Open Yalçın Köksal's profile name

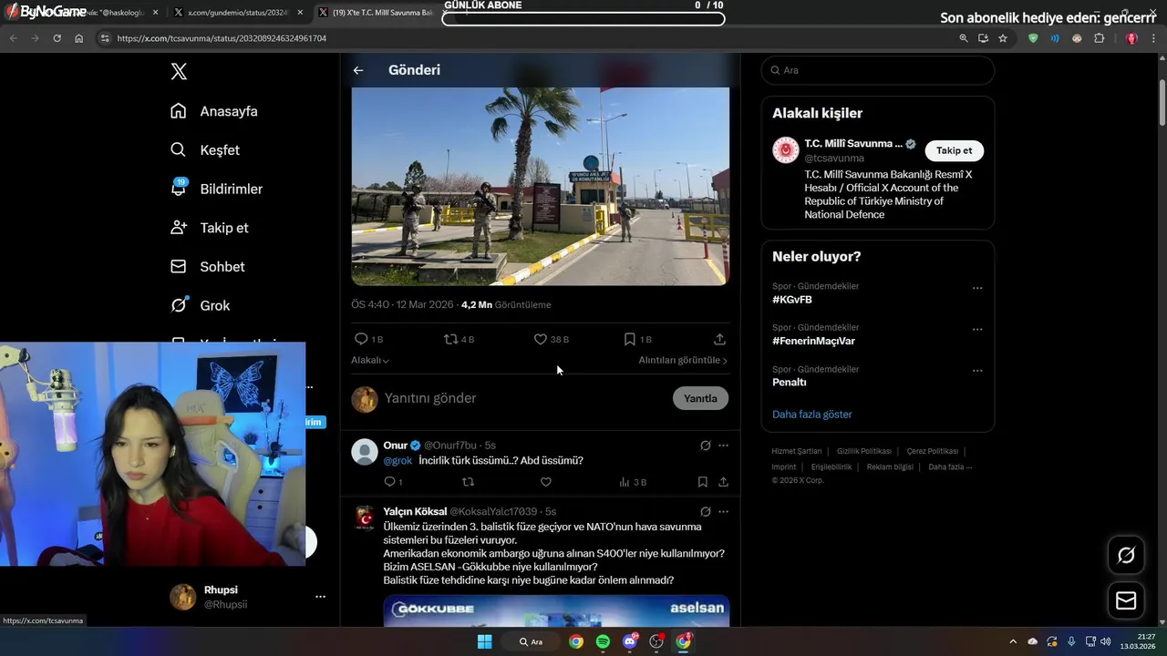tap(415, 512)
